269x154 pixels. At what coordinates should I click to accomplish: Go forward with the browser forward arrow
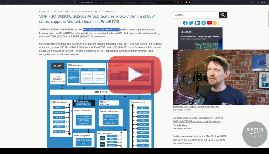(x=5, y=2)
